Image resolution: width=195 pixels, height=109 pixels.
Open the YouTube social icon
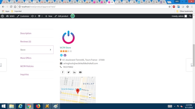[80, 72]
